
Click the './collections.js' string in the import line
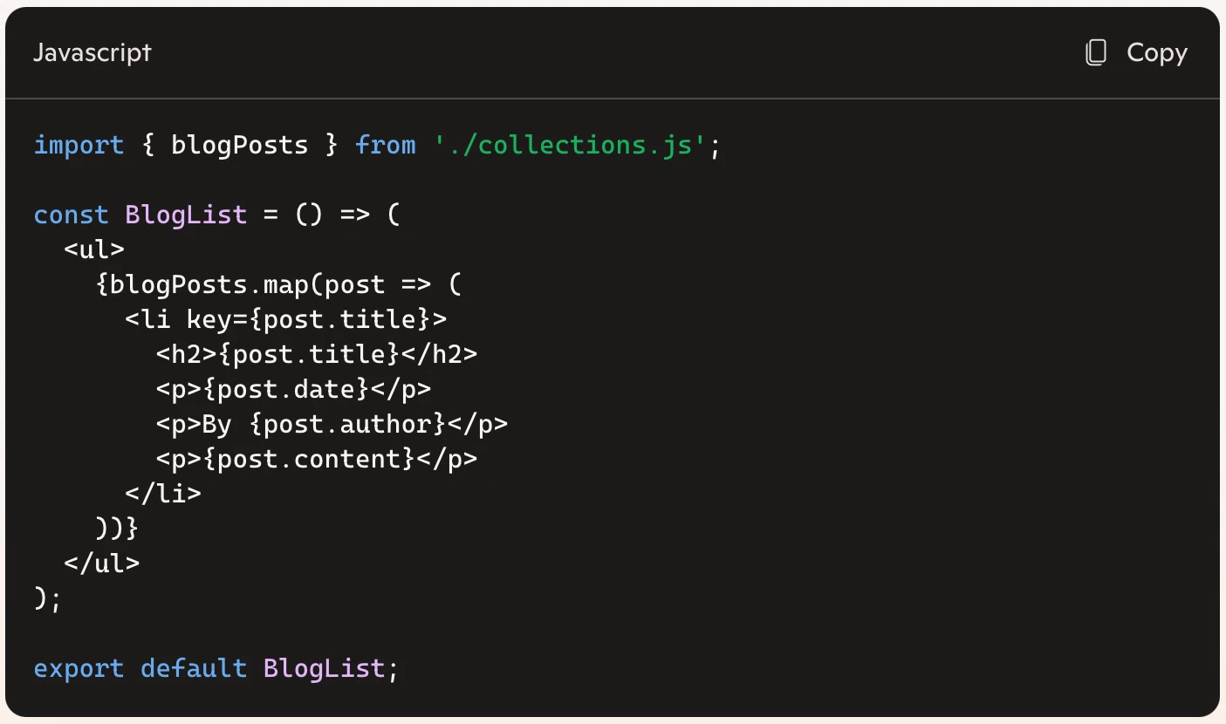click(569, 145)
